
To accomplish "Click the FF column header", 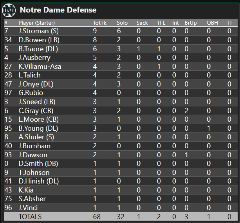I will pyautogui.click(x=230, y=23).
